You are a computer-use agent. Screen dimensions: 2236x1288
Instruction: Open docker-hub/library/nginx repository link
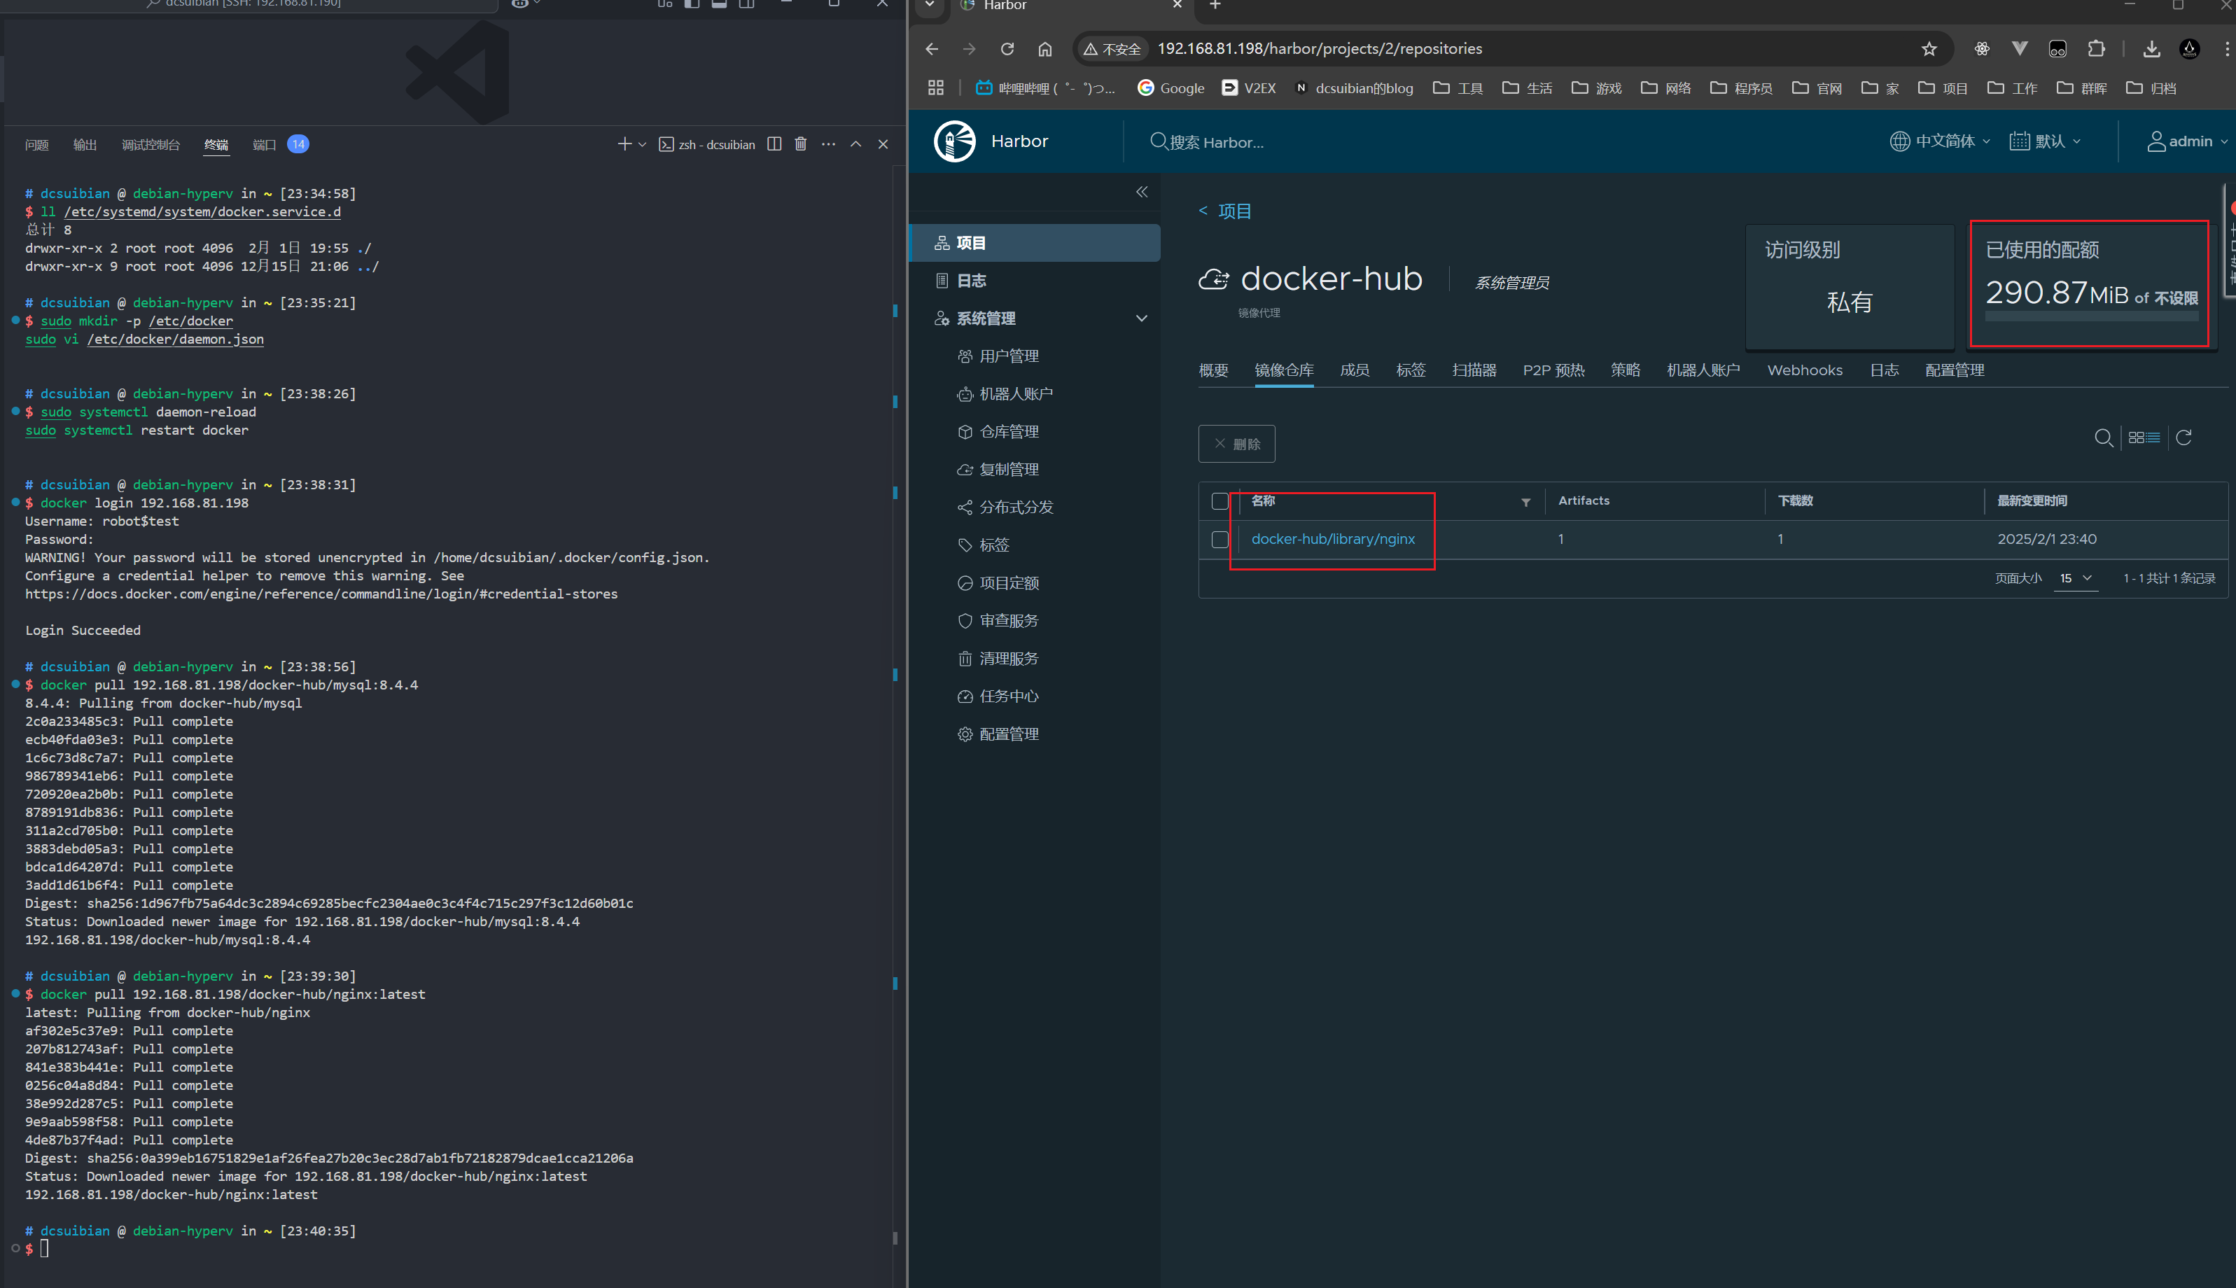(x=1333, y=540)
